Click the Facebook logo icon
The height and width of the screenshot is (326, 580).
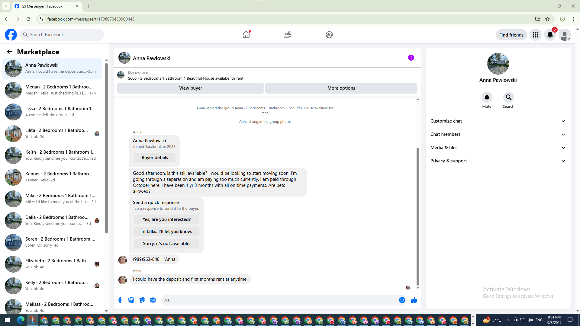[11, 35]
